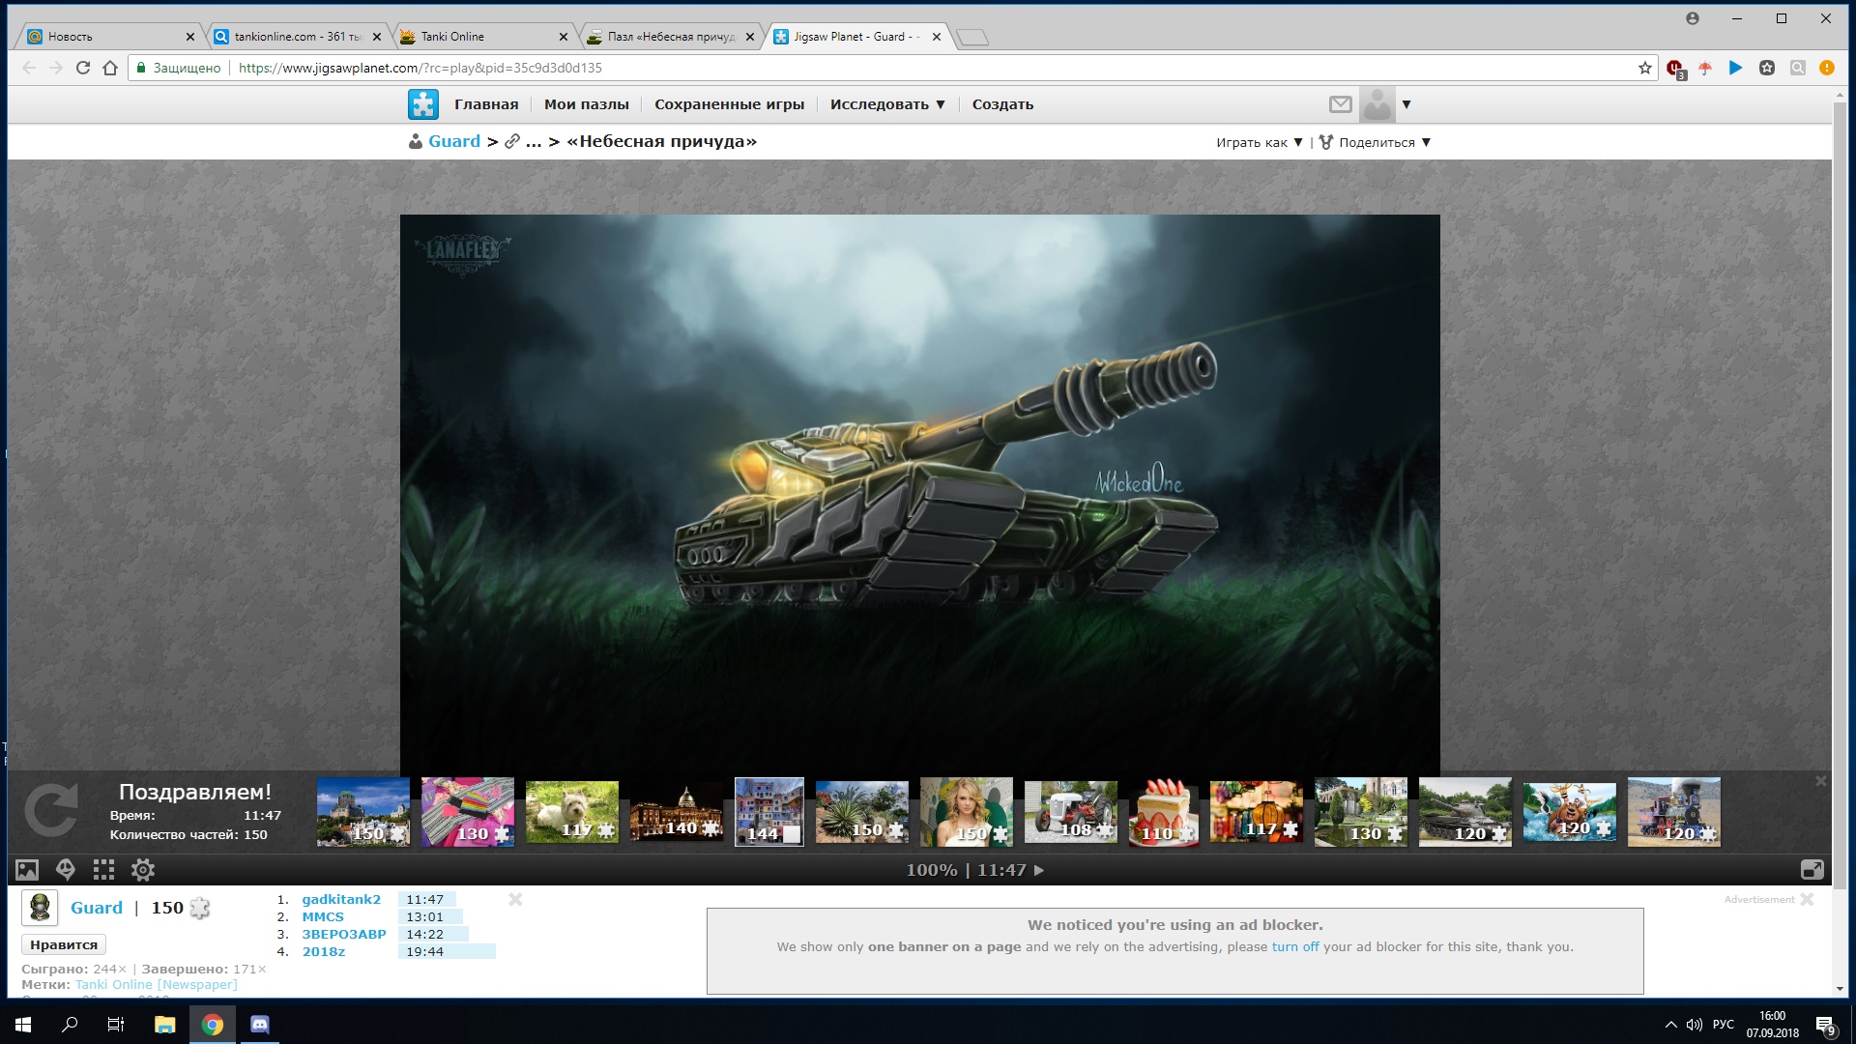Image resolution: width=1856 pixels, height=1044 pixels.
Task: Open the white dog puzzle thumbnail
Action: (x=572, y=812)
